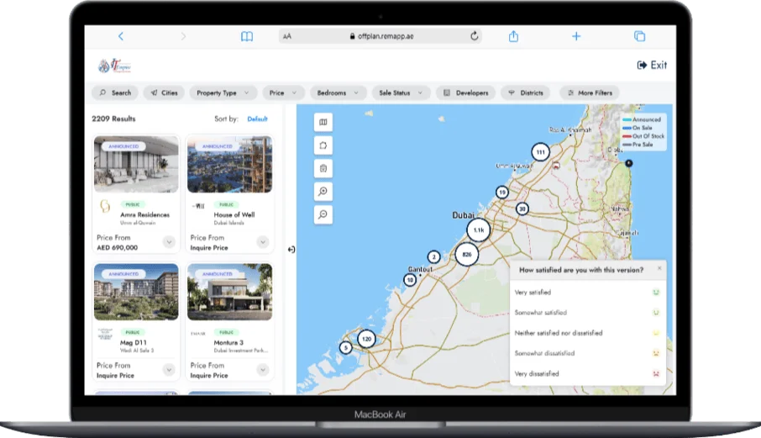Collapse the results panel with the arrow handle
761x438 pixels.
[291, 249]
